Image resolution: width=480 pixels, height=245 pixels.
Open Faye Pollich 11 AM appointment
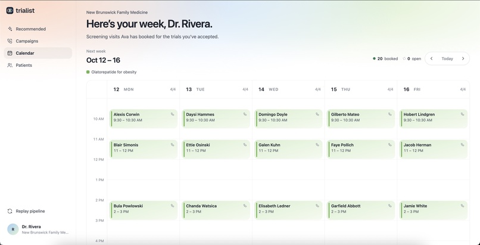point(361,149)
